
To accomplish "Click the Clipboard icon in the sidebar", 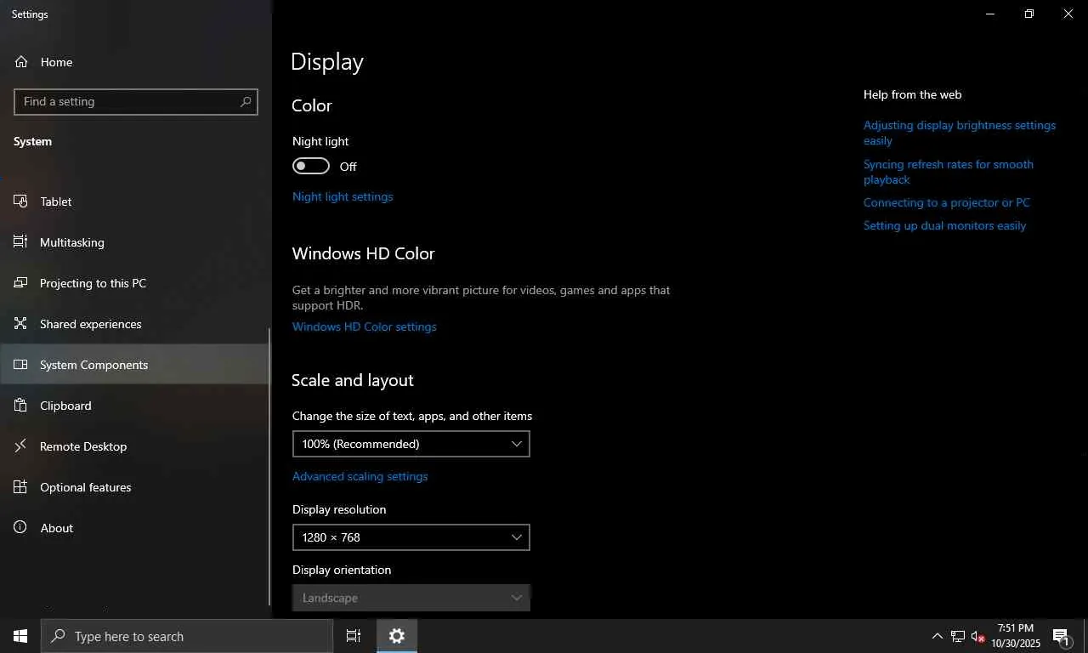I will tap(21, 406).
